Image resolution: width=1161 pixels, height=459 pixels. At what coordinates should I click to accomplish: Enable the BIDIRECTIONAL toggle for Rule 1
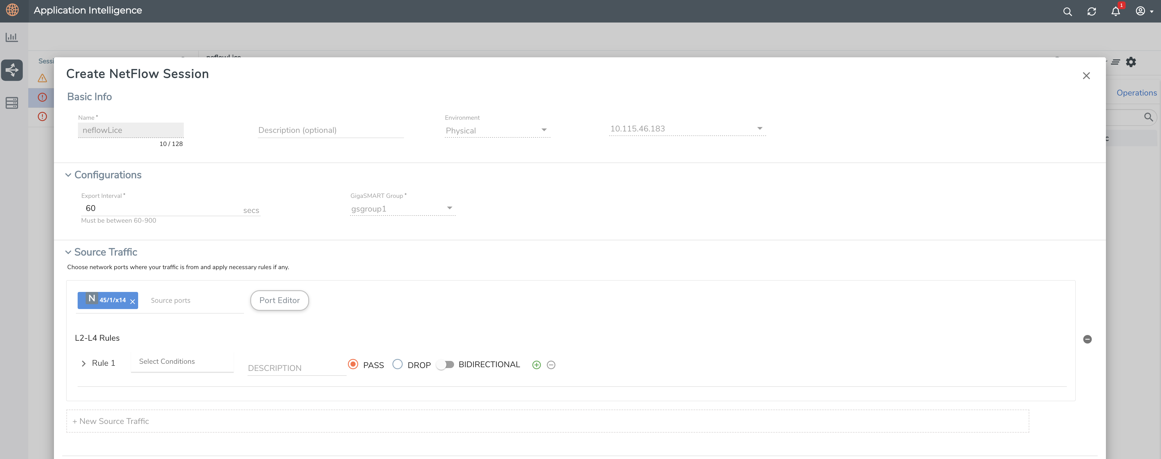(445, 365)
